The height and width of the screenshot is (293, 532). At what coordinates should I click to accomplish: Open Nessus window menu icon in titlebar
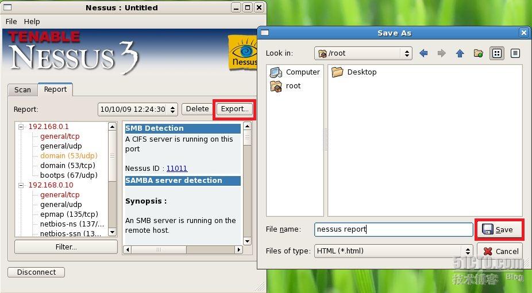[x=7, y=7]
